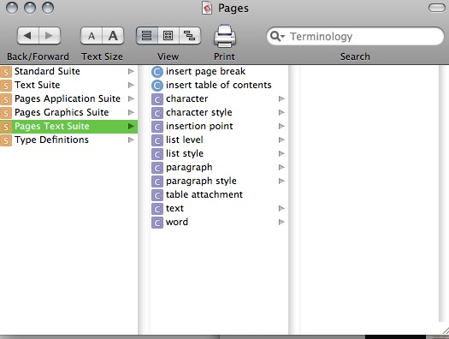Select the insertion point class
Image resolution: width=449 pixels, height=339 pixels.
coord(219,127)
